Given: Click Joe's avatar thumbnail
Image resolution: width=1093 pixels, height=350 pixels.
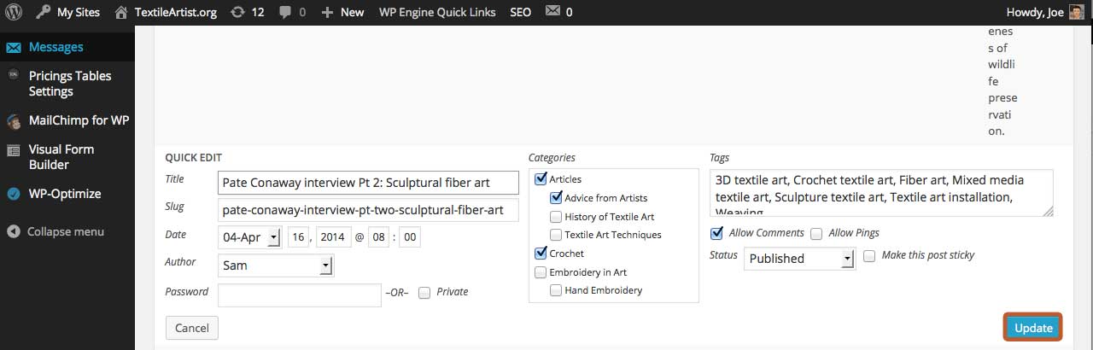Looking at the screenshot, I should click(x=1078, y=12).
